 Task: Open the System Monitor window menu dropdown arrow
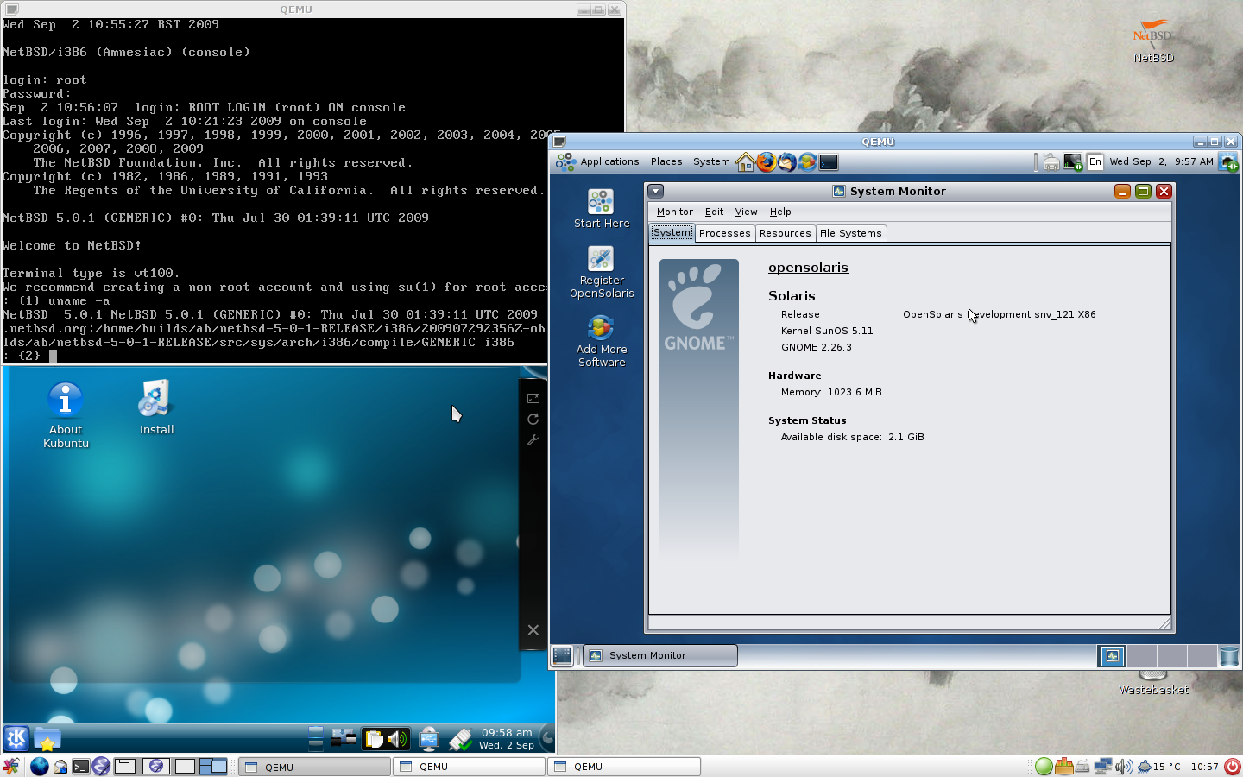coord(656,191)
